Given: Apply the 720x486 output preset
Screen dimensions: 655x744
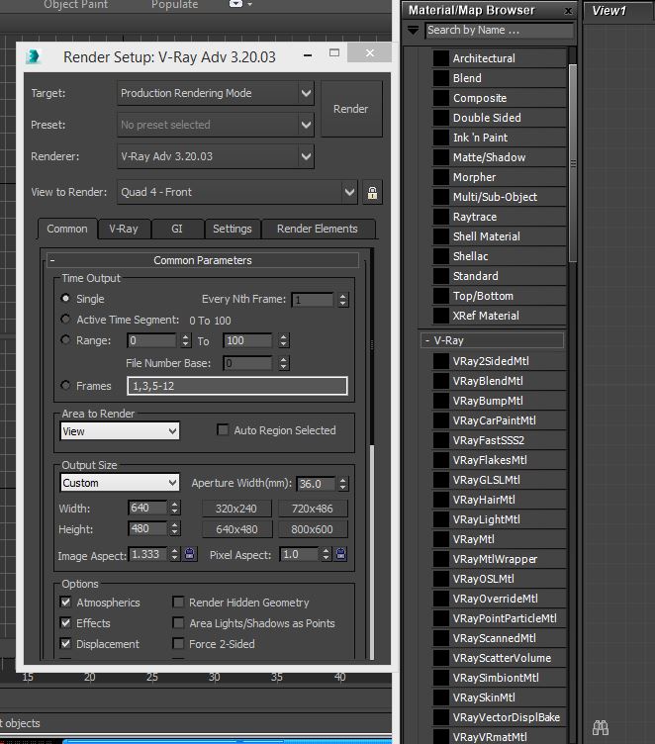Looking at the screenshot, I should (313, 509).
